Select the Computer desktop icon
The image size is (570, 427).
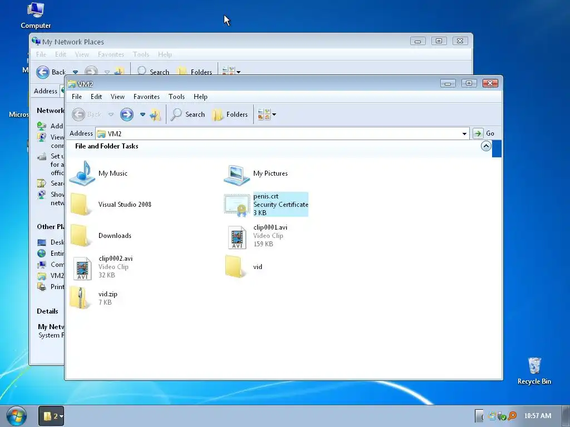point(36,16)
